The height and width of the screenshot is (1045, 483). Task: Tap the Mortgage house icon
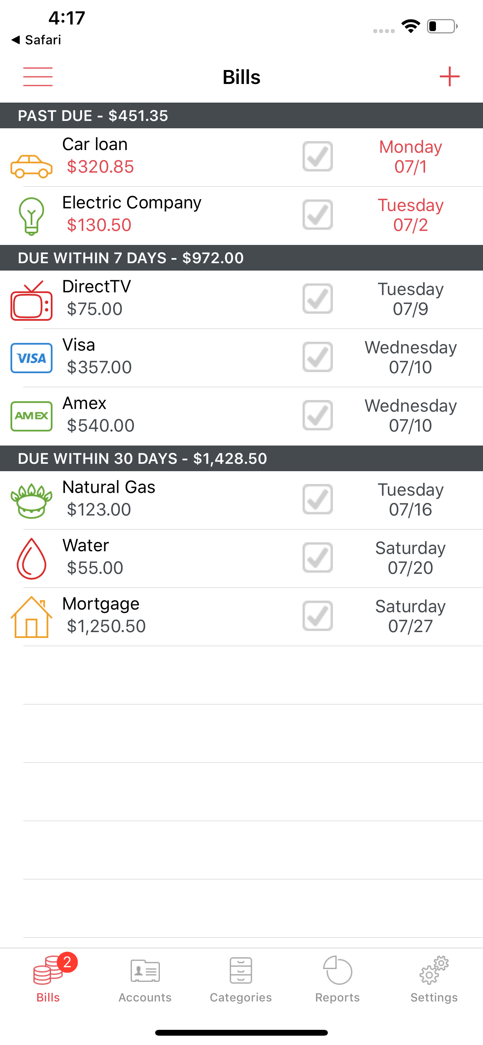[31, 617]
